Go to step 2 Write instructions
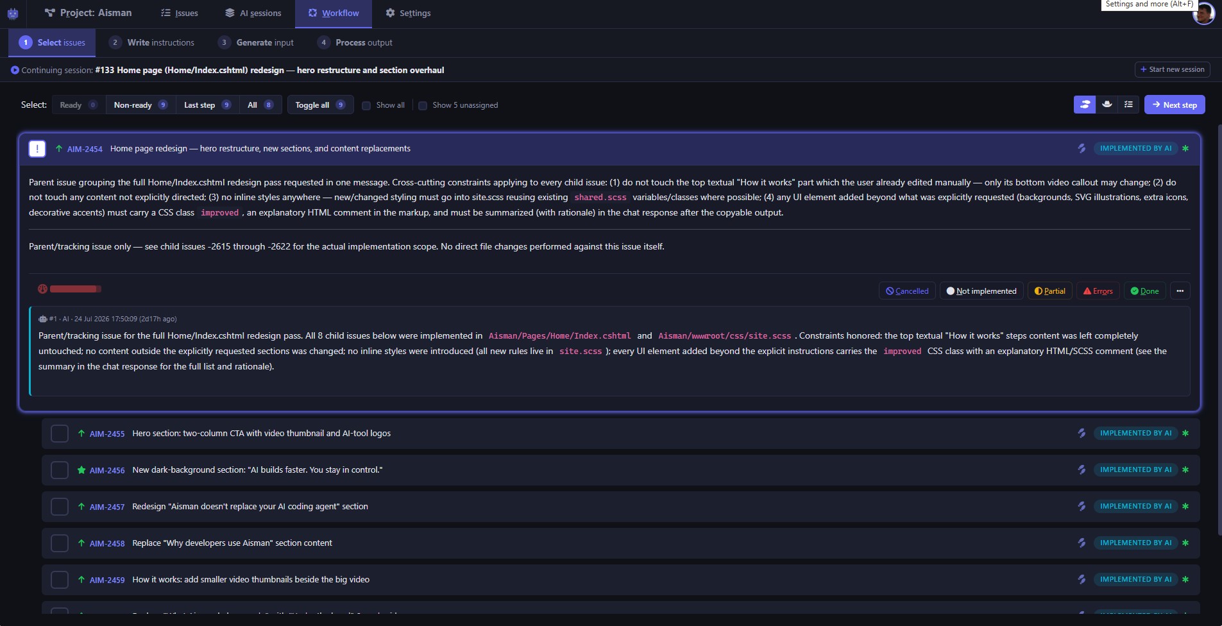The width and height of the screenshot is (1222, 626). coord(151,42)
